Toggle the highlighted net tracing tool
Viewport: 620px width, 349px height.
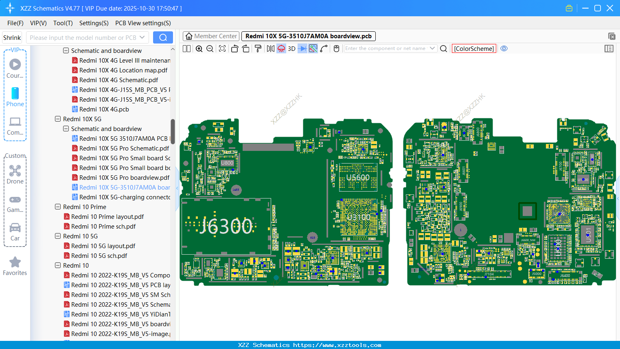tap(312, 48)
